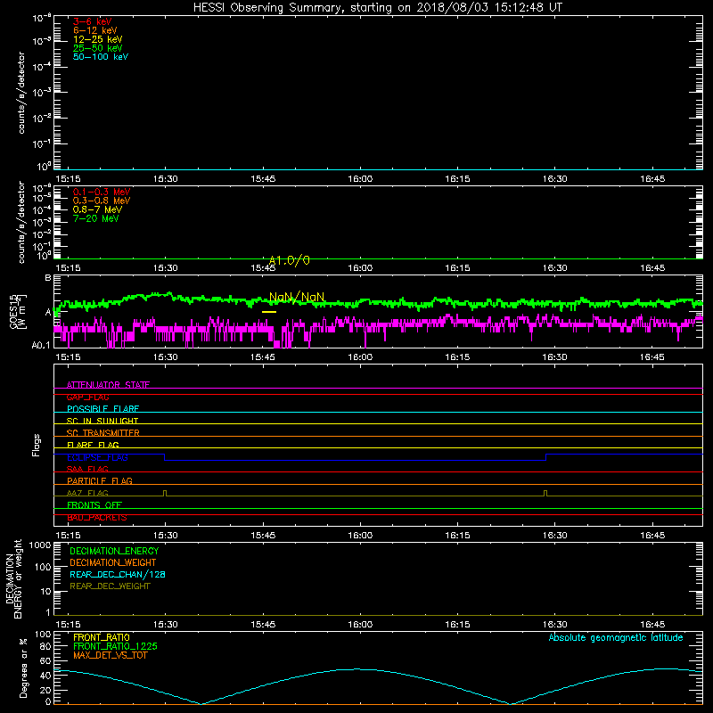Image resolution: width=713 pixels, height=713 pixels.
Task: Select the 50-100 keV legend entry
Action: coord(101,57)
